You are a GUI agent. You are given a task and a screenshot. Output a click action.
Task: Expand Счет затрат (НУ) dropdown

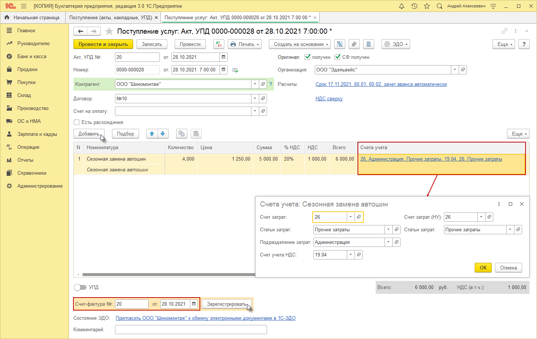click(481, 217)
